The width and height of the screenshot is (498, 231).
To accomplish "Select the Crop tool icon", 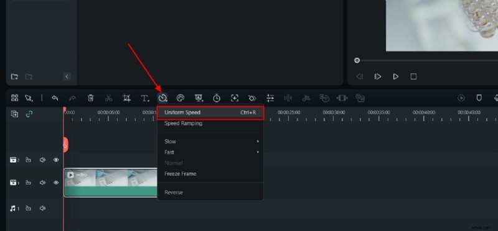I will (127, 98).
